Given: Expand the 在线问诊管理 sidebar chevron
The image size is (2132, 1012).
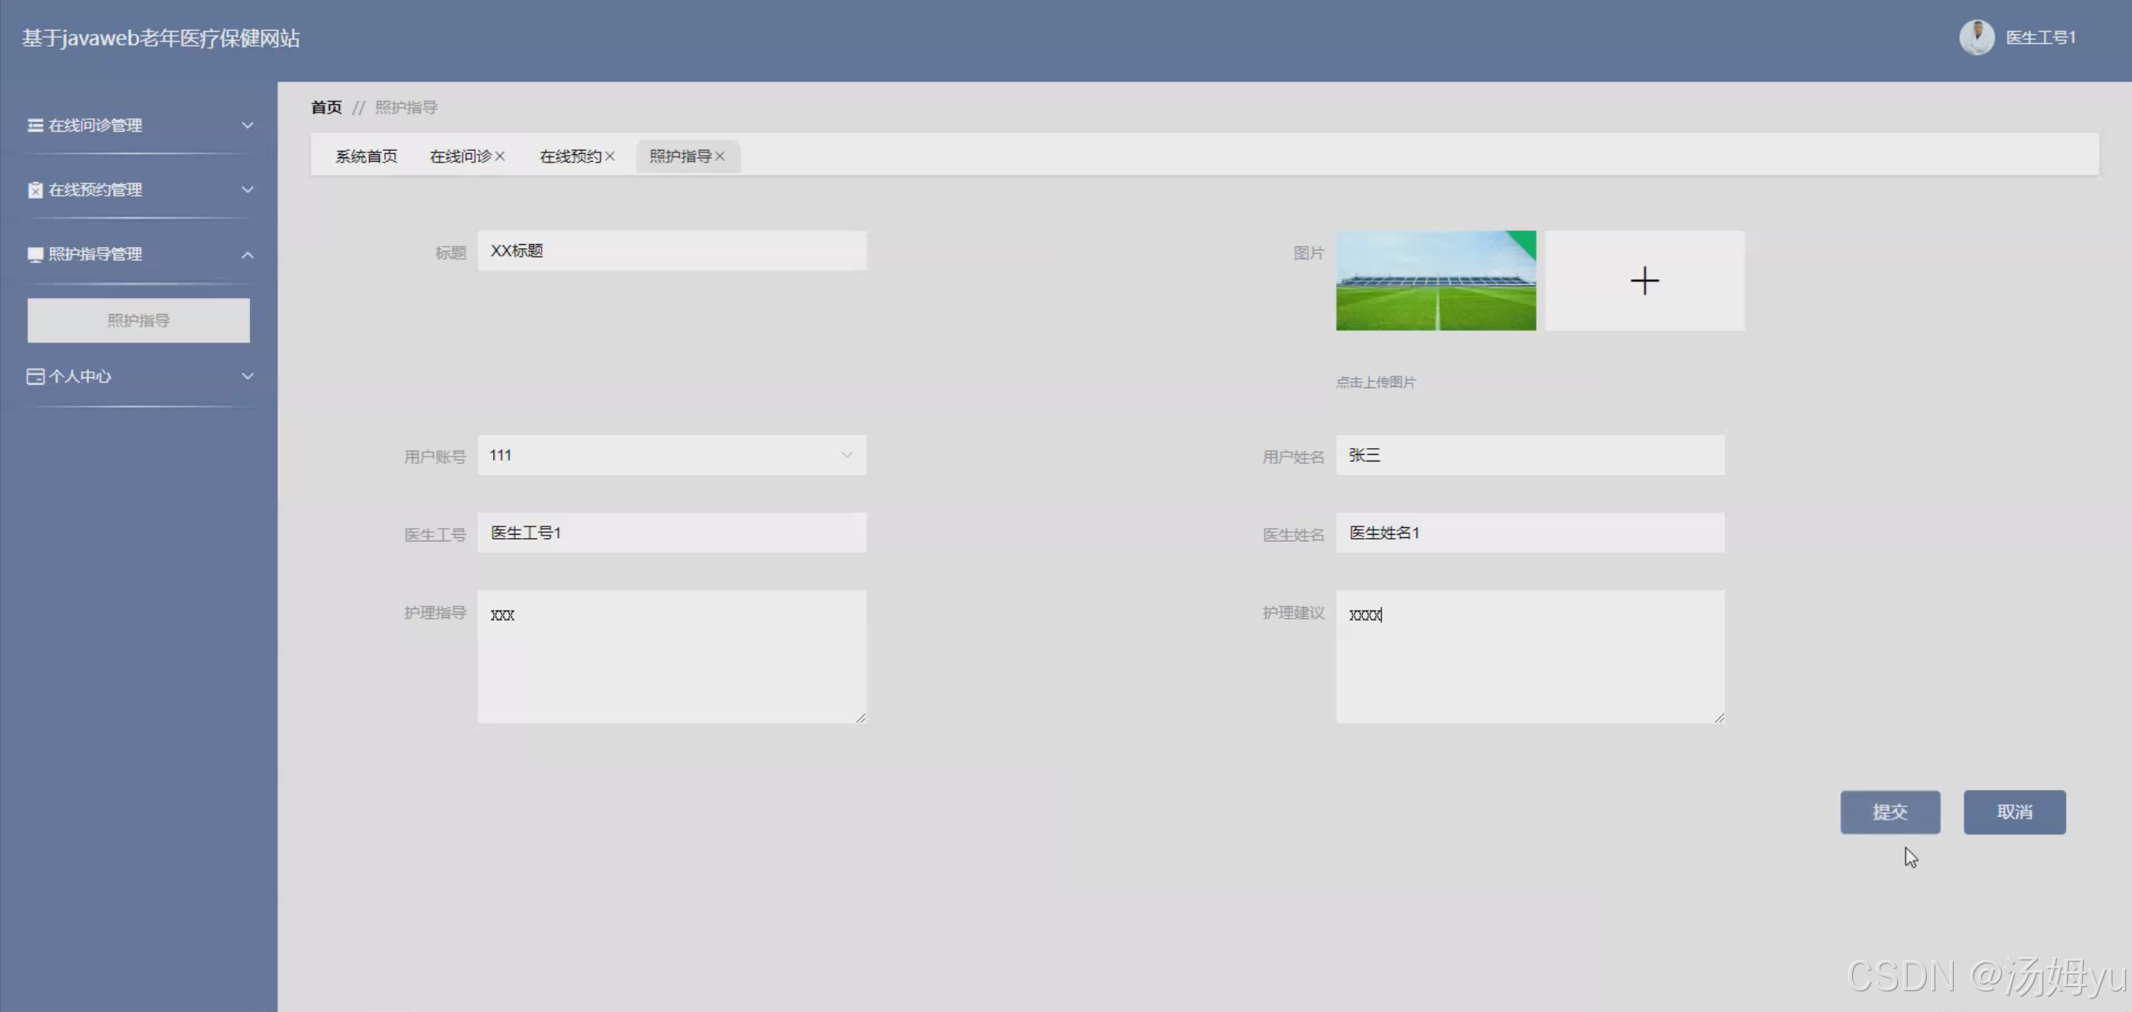Looking at the screenshot, I should [x=247, y=125].
